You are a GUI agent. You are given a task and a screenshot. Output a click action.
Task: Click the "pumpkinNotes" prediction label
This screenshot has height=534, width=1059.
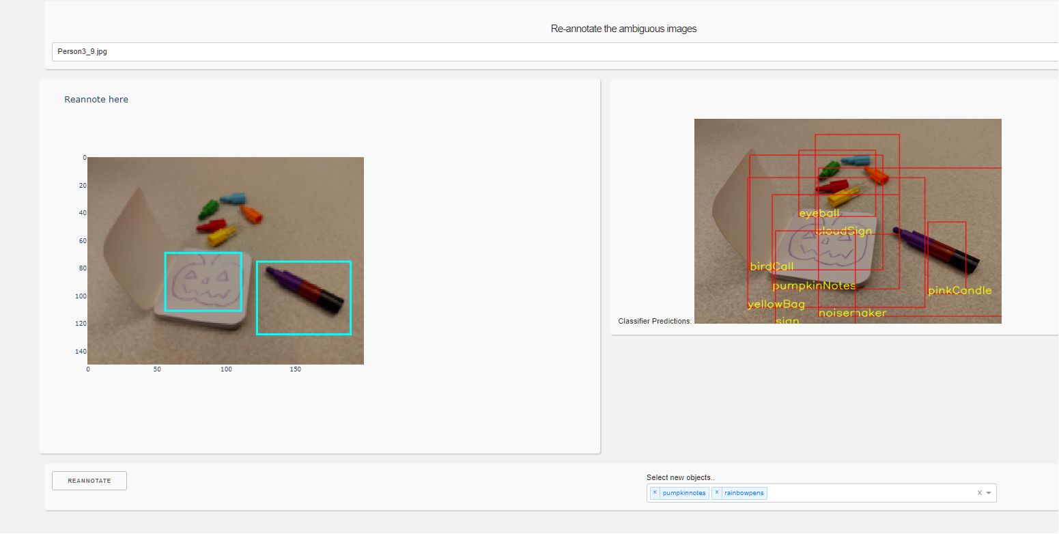(814, 285)
